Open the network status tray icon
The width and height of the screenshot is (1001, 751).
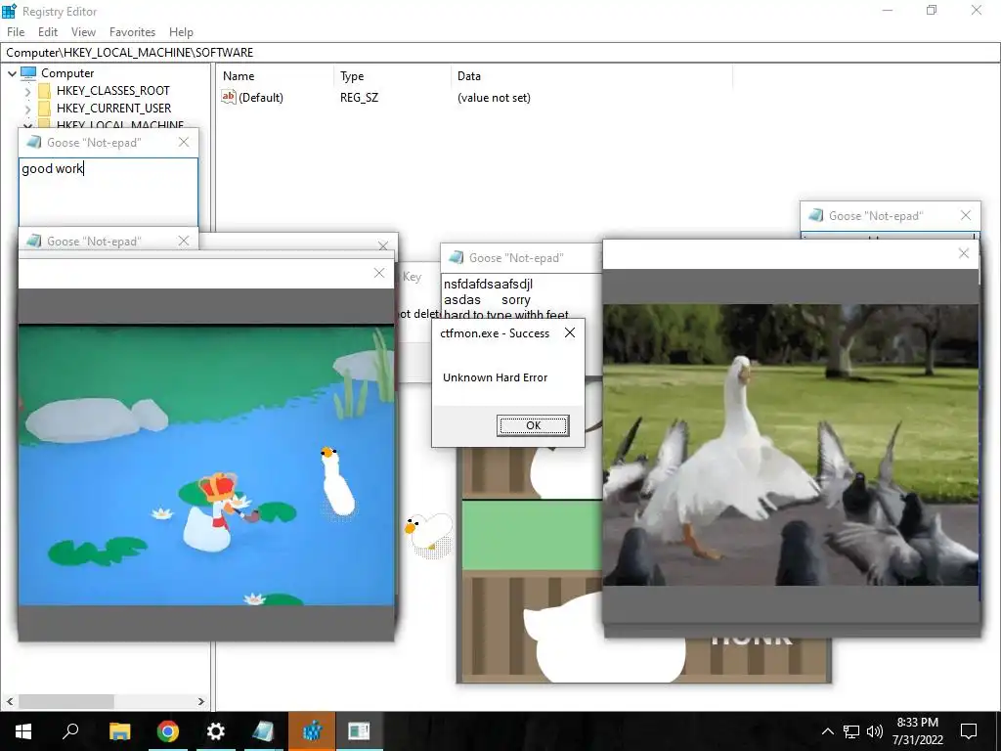click(851, 731)
